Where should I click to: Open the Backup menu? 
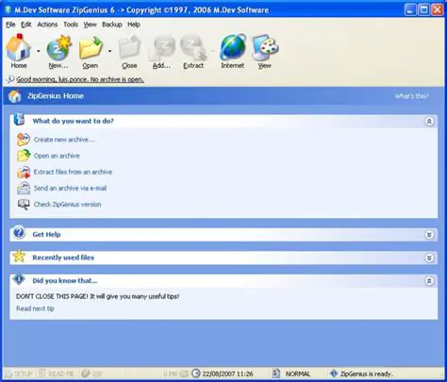tap(112, 25)
